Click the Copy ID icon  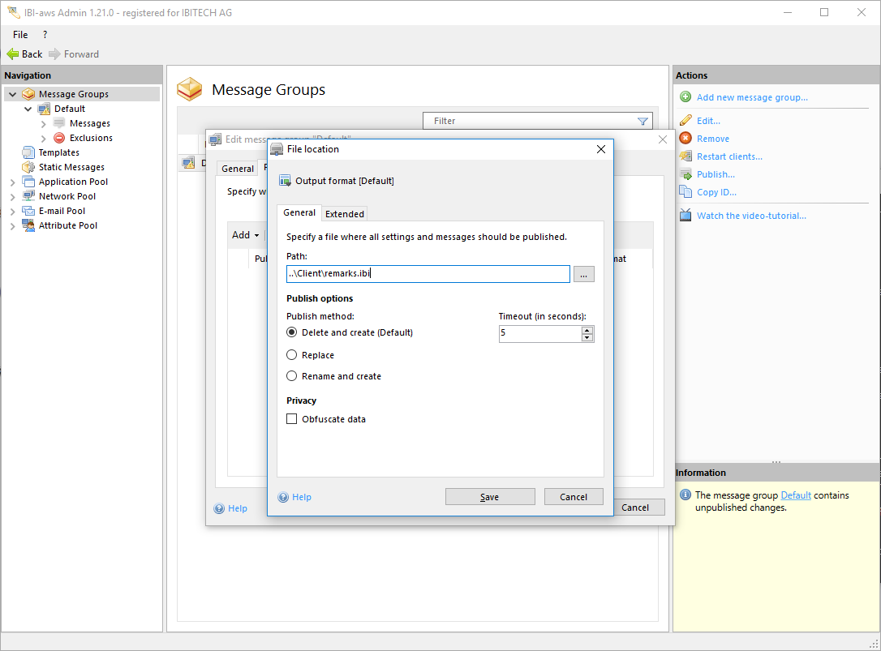(685, 192)
